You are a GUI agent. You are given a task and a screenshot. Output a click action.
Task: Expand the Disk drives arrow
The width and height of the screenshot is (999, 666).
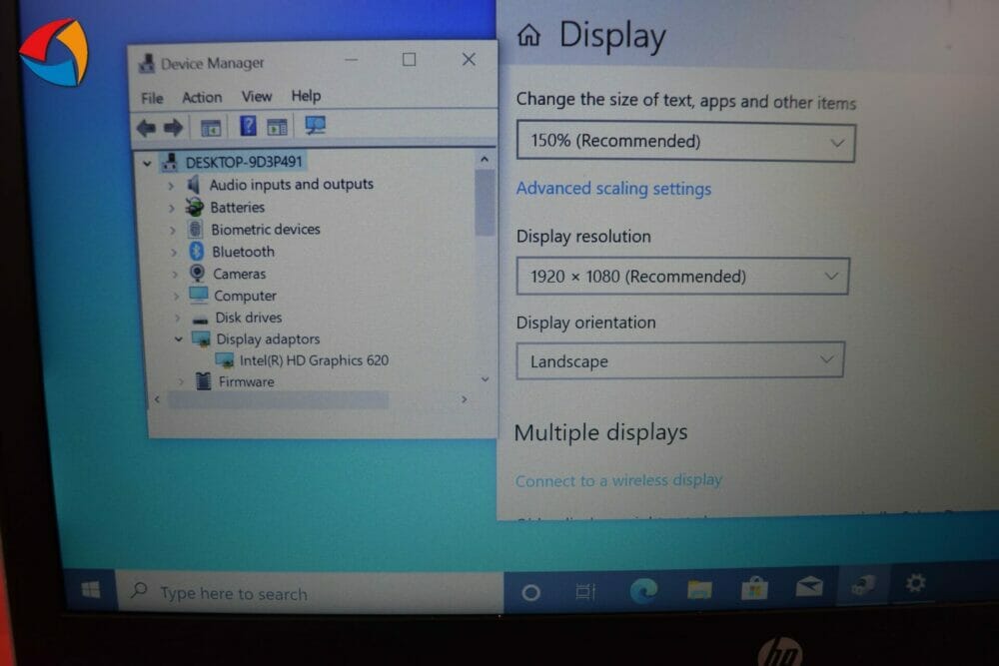point(177,318)
